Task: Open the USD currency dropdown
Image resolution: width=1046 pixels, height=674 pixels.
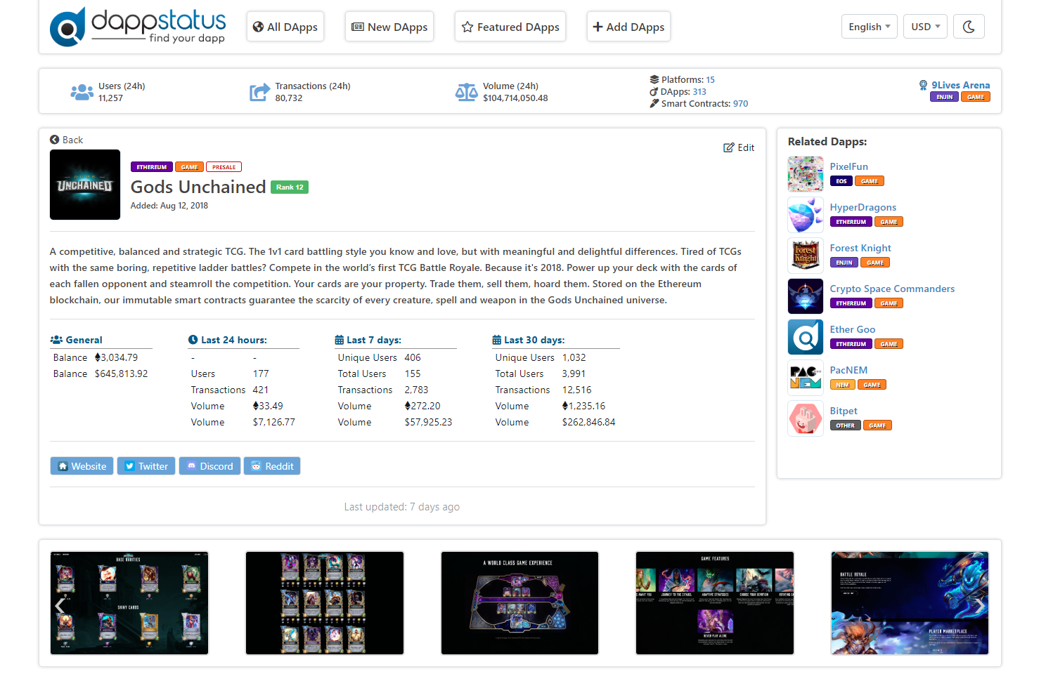Action: coord(925,26)
